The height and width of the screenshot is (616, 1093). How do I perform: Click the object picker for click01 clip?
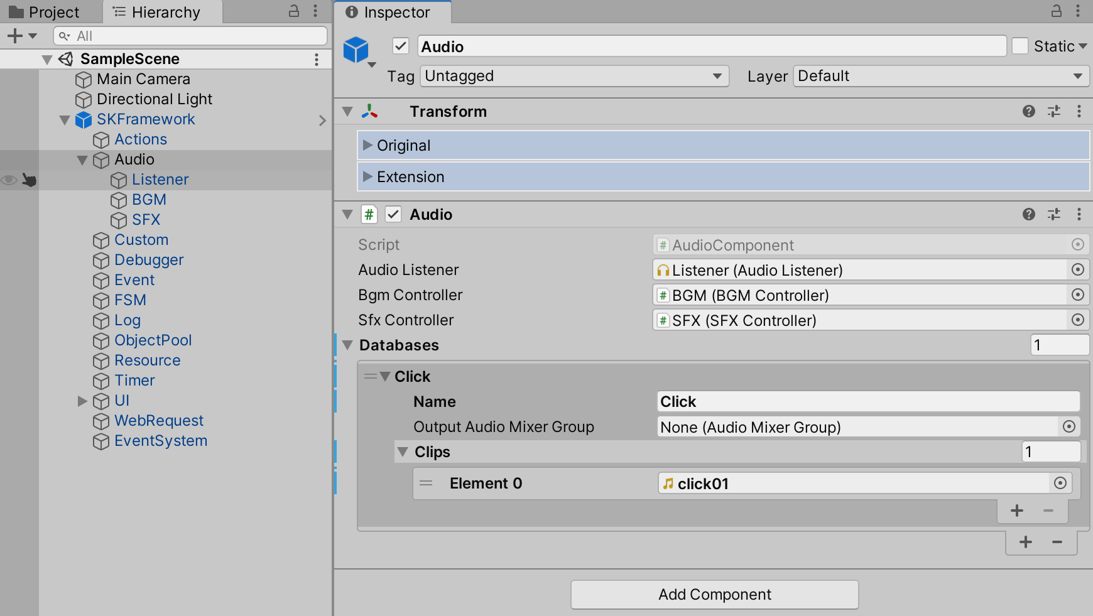click(1060, 483)
